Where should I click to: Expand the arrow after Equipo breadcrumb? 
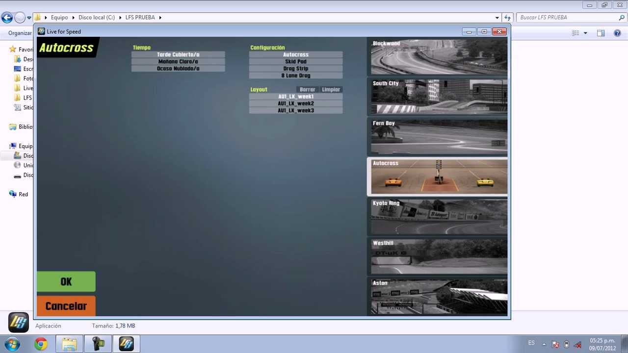click(73, 17)
